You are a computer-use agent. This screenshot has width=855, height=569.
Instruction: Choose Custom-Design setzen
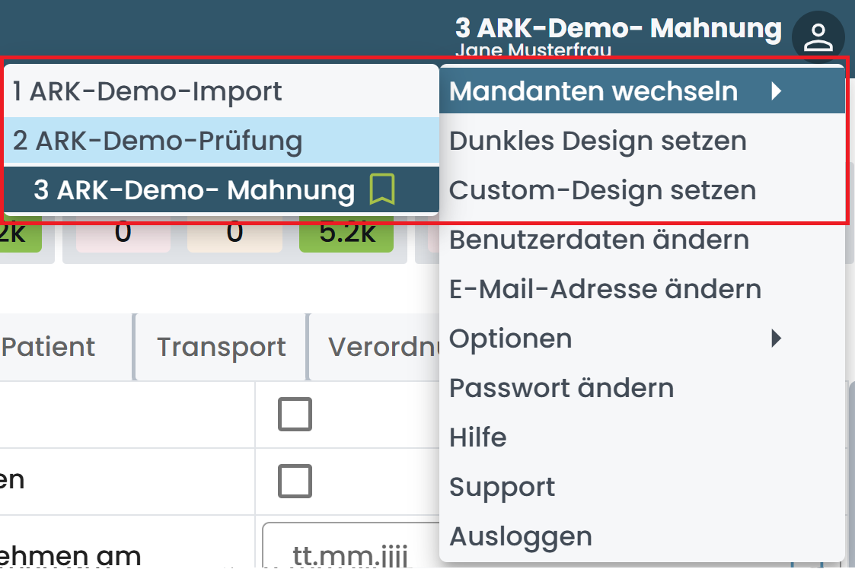[x=602, y=190]
